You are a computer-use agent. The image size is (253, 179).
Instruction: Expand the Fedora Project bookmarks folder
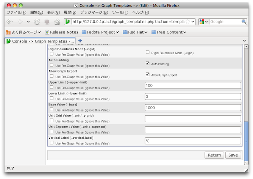click(x=100, y=32)
